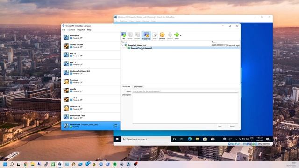The height and width of the screenshot is (168, 299).
Task: Open the Start button inside the Windows 10 VM
Action: (117, 139)
